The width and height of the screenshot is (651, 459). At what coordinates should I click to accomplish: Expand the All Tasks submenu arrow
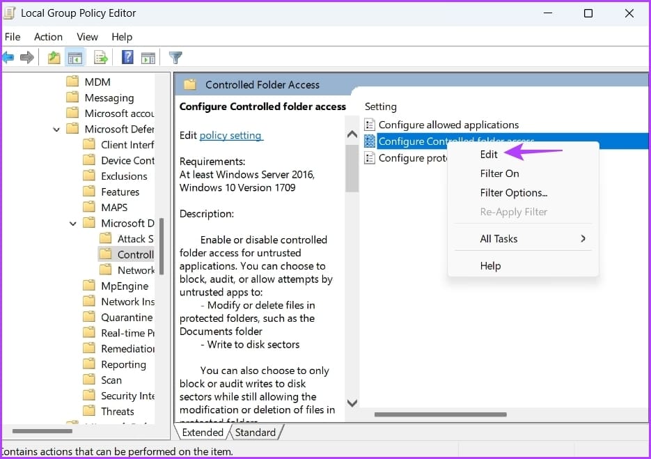pyautogui.click(x=583, y=238)
